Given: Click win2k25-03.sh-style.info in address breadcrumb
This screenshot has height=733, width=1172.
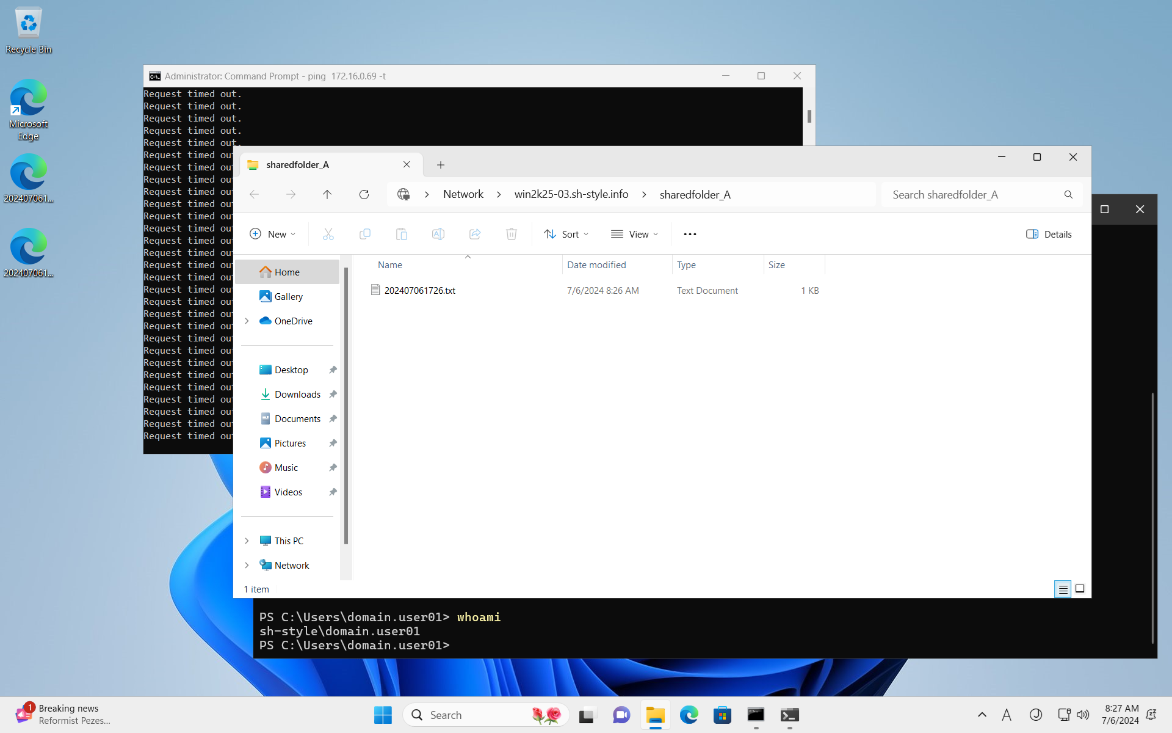Looking at the screenshot, I should [571, 194].
